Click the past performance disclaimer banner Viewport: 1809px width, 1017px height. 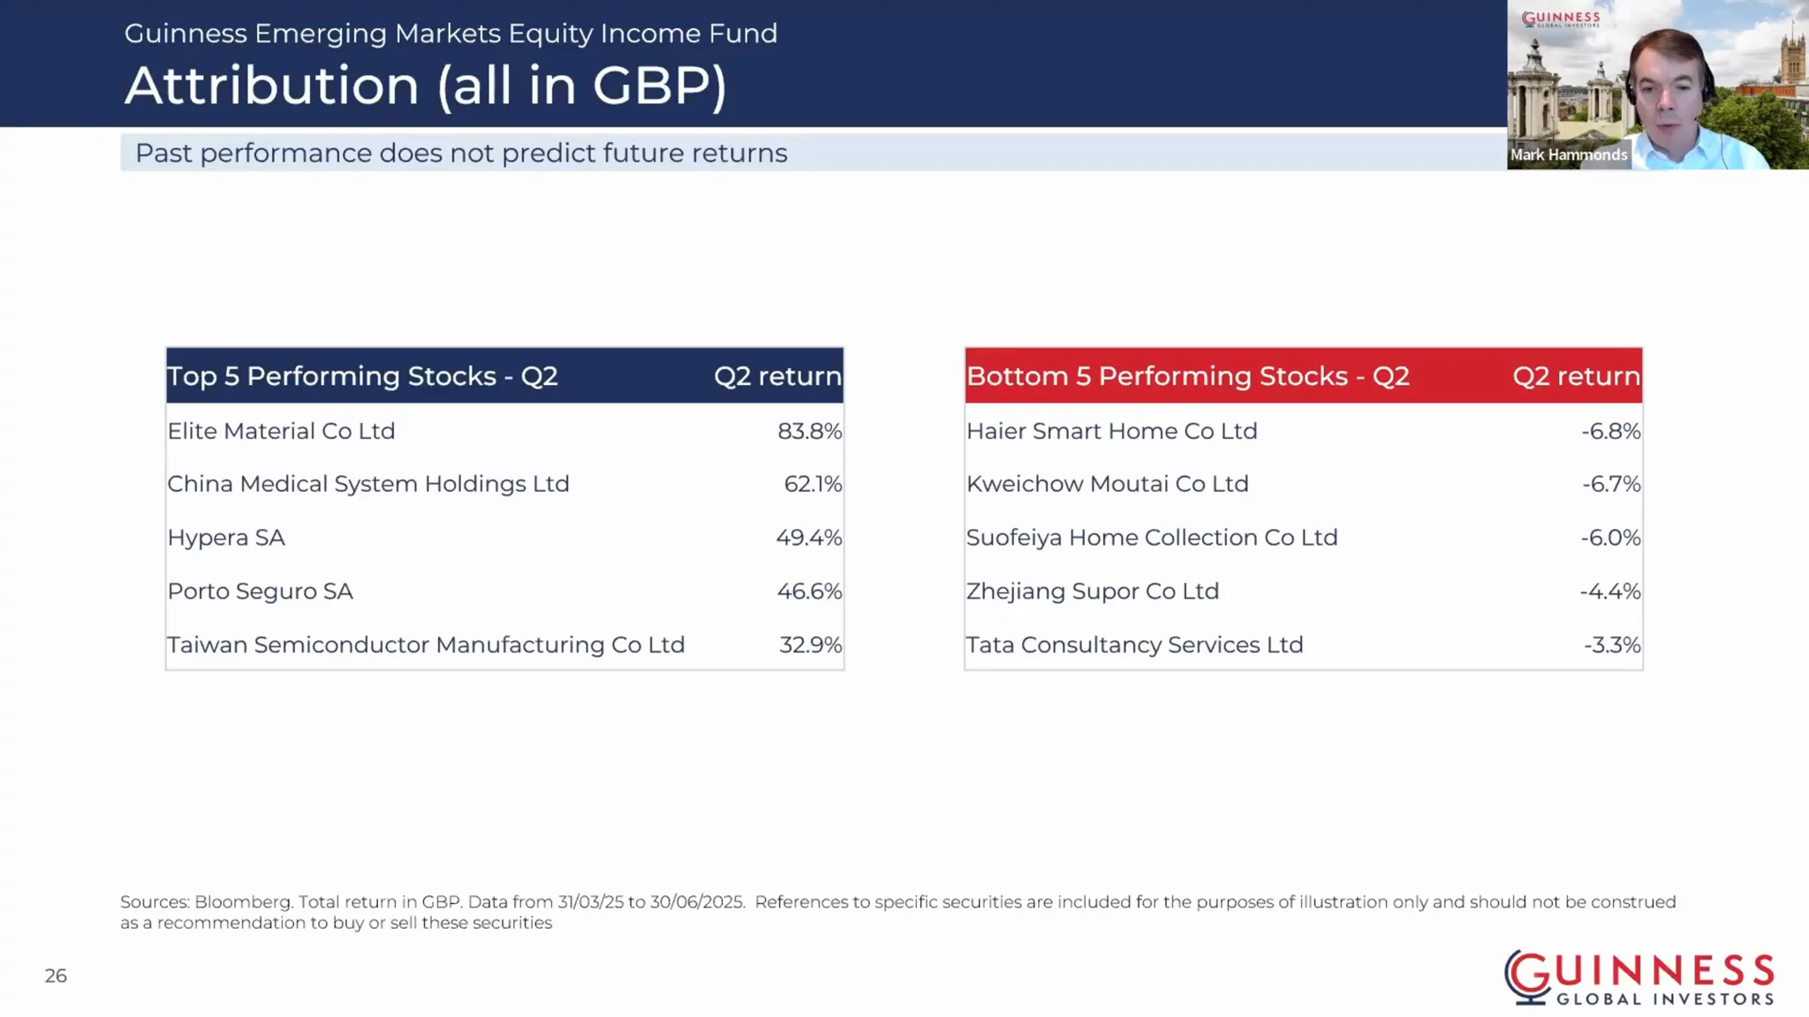click(x=814, y=153)
